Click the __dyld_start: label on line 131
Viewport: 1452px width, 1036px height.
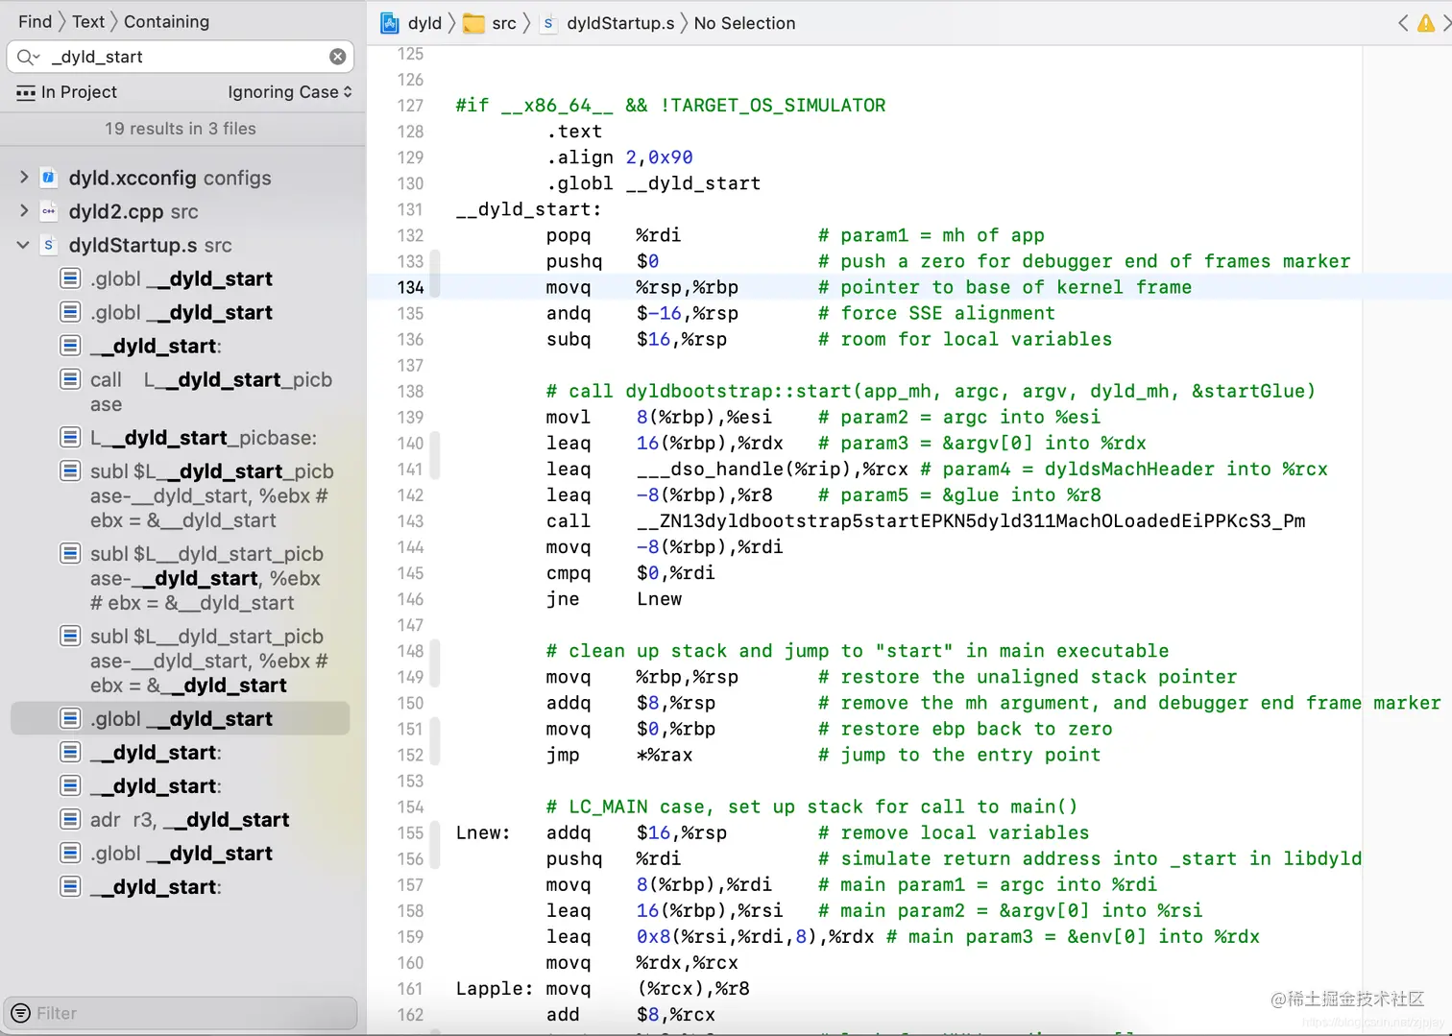pos(528,209)
